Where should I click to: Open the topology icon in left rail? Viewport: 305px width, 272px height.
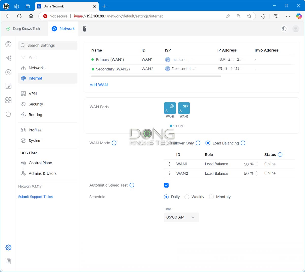point(8,58)
